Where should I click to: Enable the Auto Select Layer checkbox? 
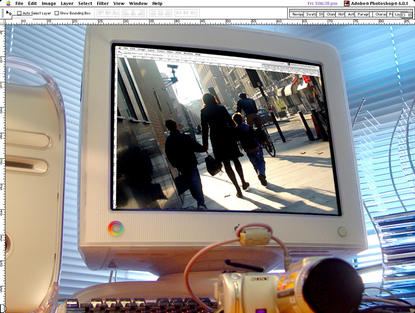click(19, 13)
